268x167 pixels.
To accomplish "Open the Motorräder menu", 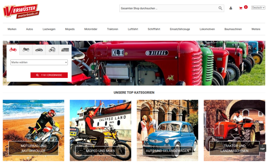I will (91, 29).
